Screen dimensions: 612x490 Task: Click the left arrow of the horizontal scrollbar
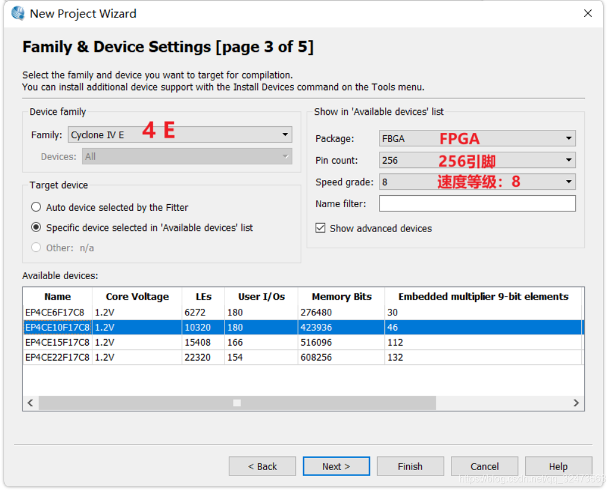coord(30,403)
